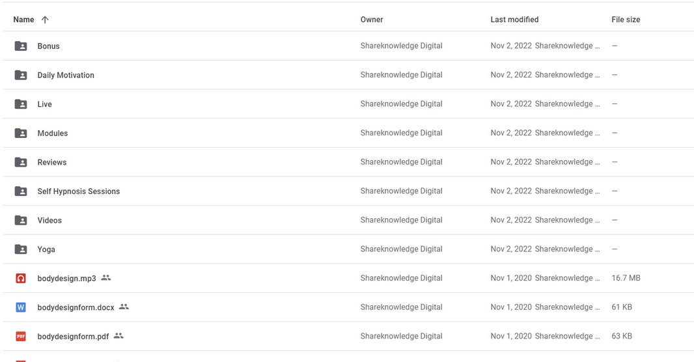Click the Owner column header

[372, 20]
